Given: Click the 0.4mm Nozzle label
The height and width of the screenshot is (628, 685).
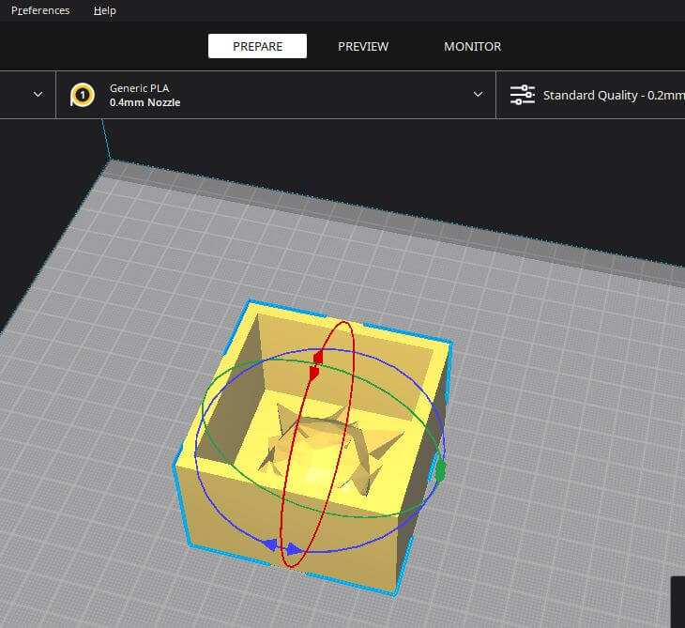Looking at the screenshot, I should click(x=145, y=102).
